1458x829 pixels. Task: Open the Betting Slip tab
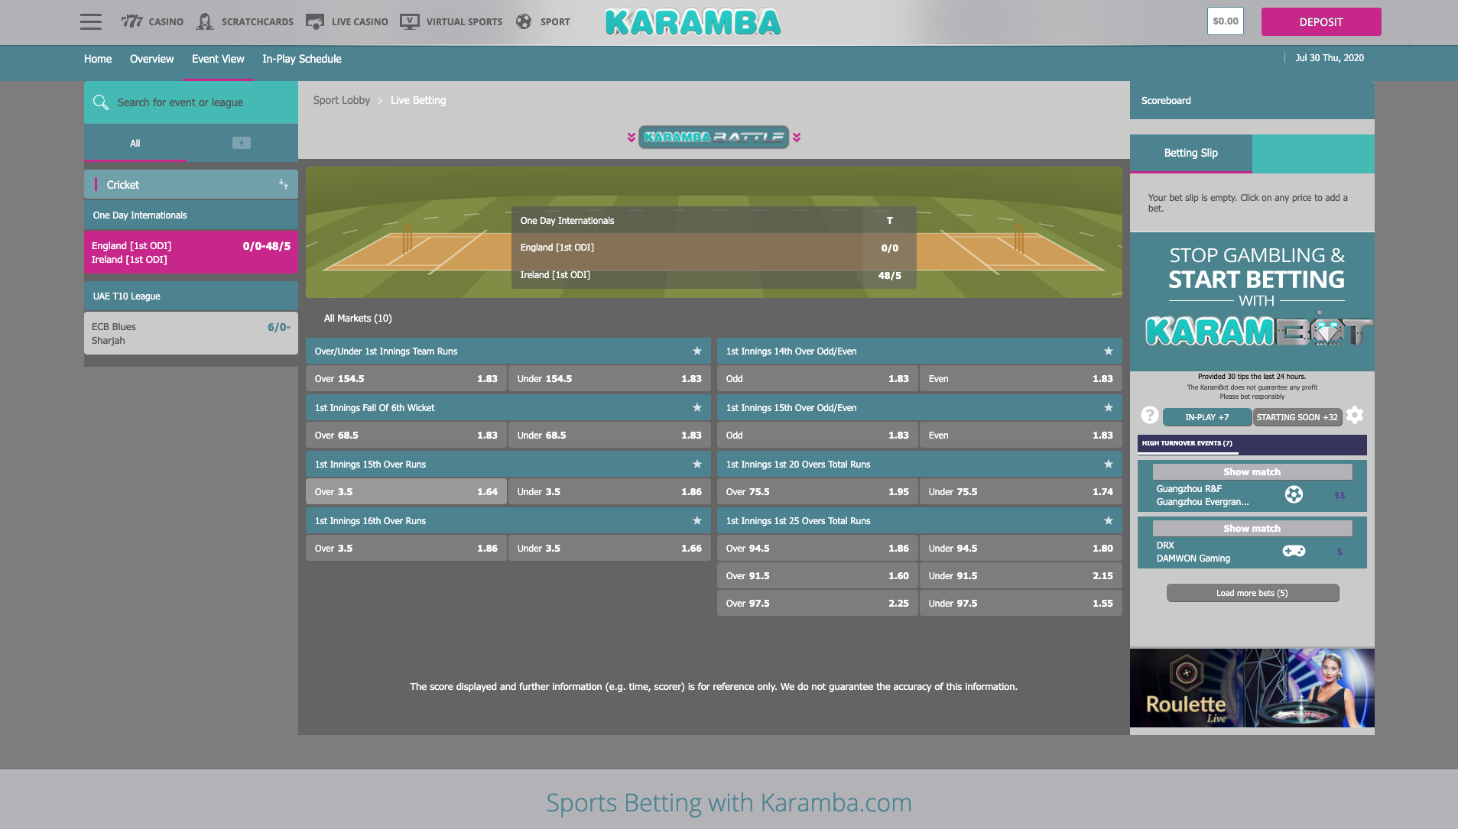pyautogui.click(x=1191, y=153)
